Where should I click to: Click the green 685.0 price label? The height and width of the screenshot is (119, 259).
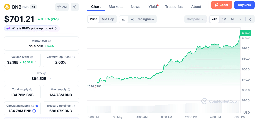click(x=246, y=33)
